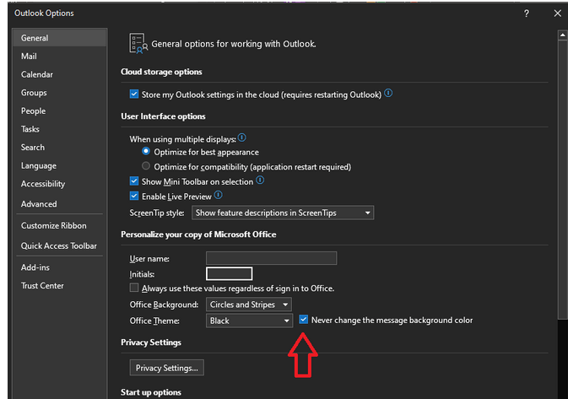Select the Tasks category
Screen dimensions: 568x399
60,129
